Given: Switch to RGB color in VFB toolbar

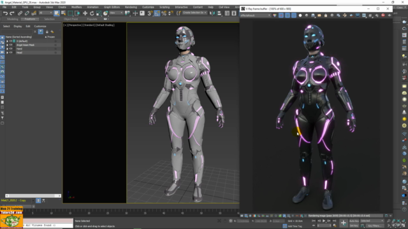Looking at the screenshot, I should [275, 15].
